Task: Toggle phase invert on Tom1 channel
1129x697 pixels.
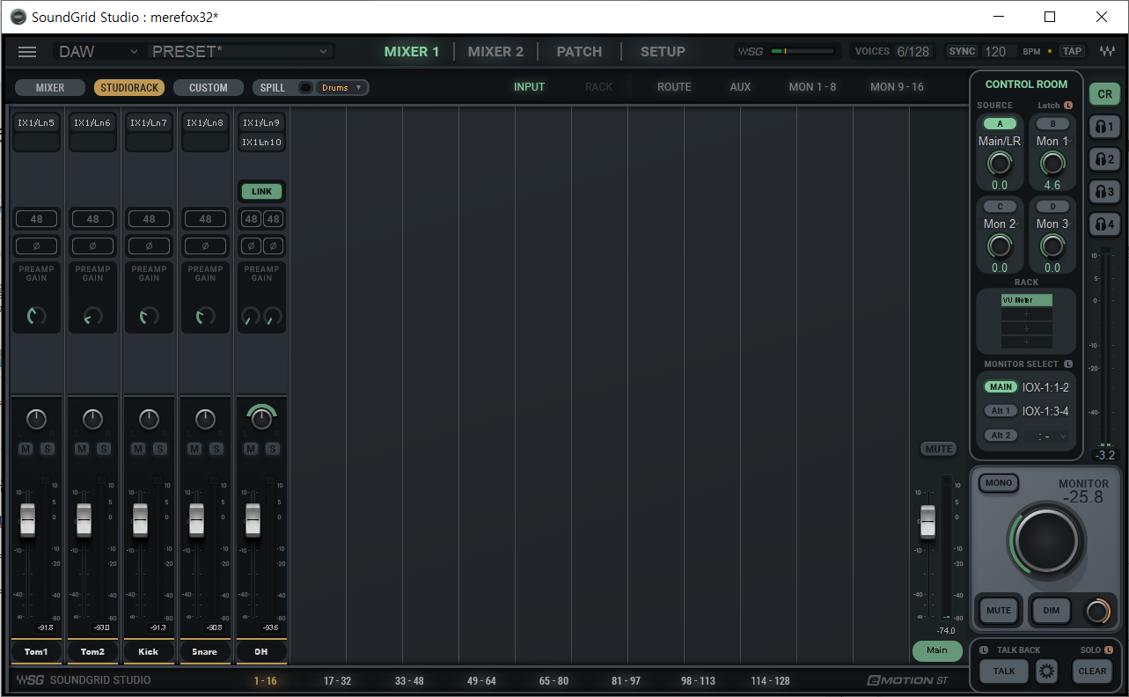Action: pos(36,246)
